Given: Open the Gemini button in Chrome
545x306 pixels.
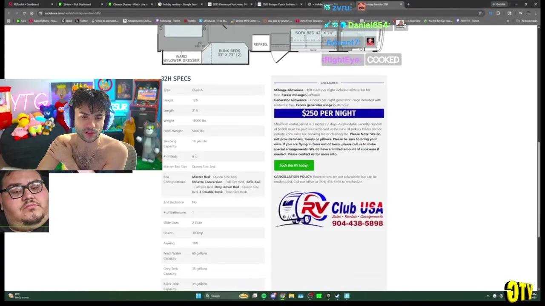Looking at the screenshot, I should coord(499,4).
